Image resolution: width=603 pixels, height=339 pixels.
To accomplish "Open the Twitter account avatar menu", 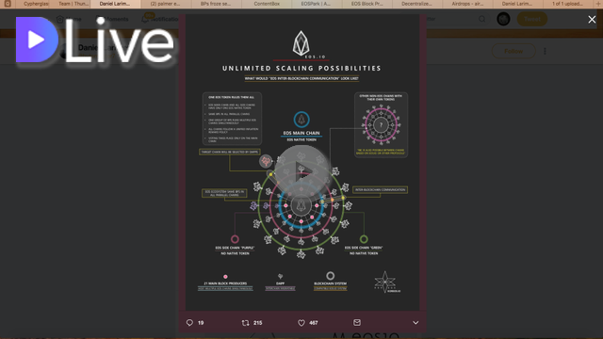I will click(x=503, y=19).
